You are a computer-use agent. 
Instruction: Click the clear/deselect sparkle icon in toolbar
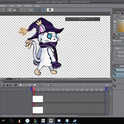(6, 10)
